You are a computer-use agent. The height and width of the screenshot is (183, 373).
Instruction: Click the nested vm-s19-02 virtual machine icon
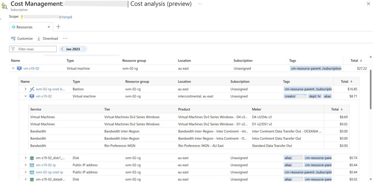[x=32, y=96]
